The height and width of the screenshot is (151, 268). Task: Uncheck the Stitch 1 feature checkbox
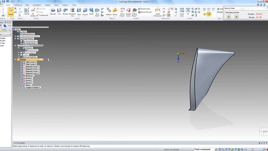[21, 85]
